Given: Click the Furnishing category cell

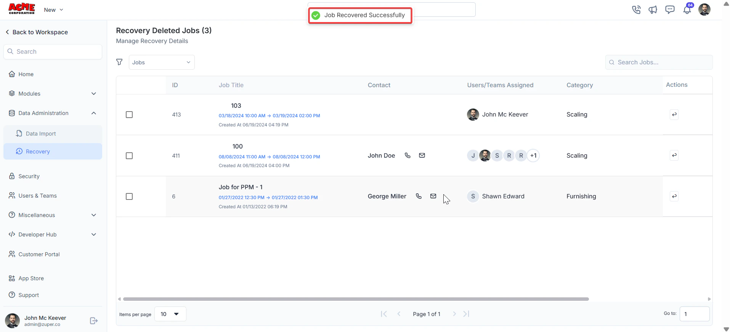Looking at the screenshot, I should [581, 196].
